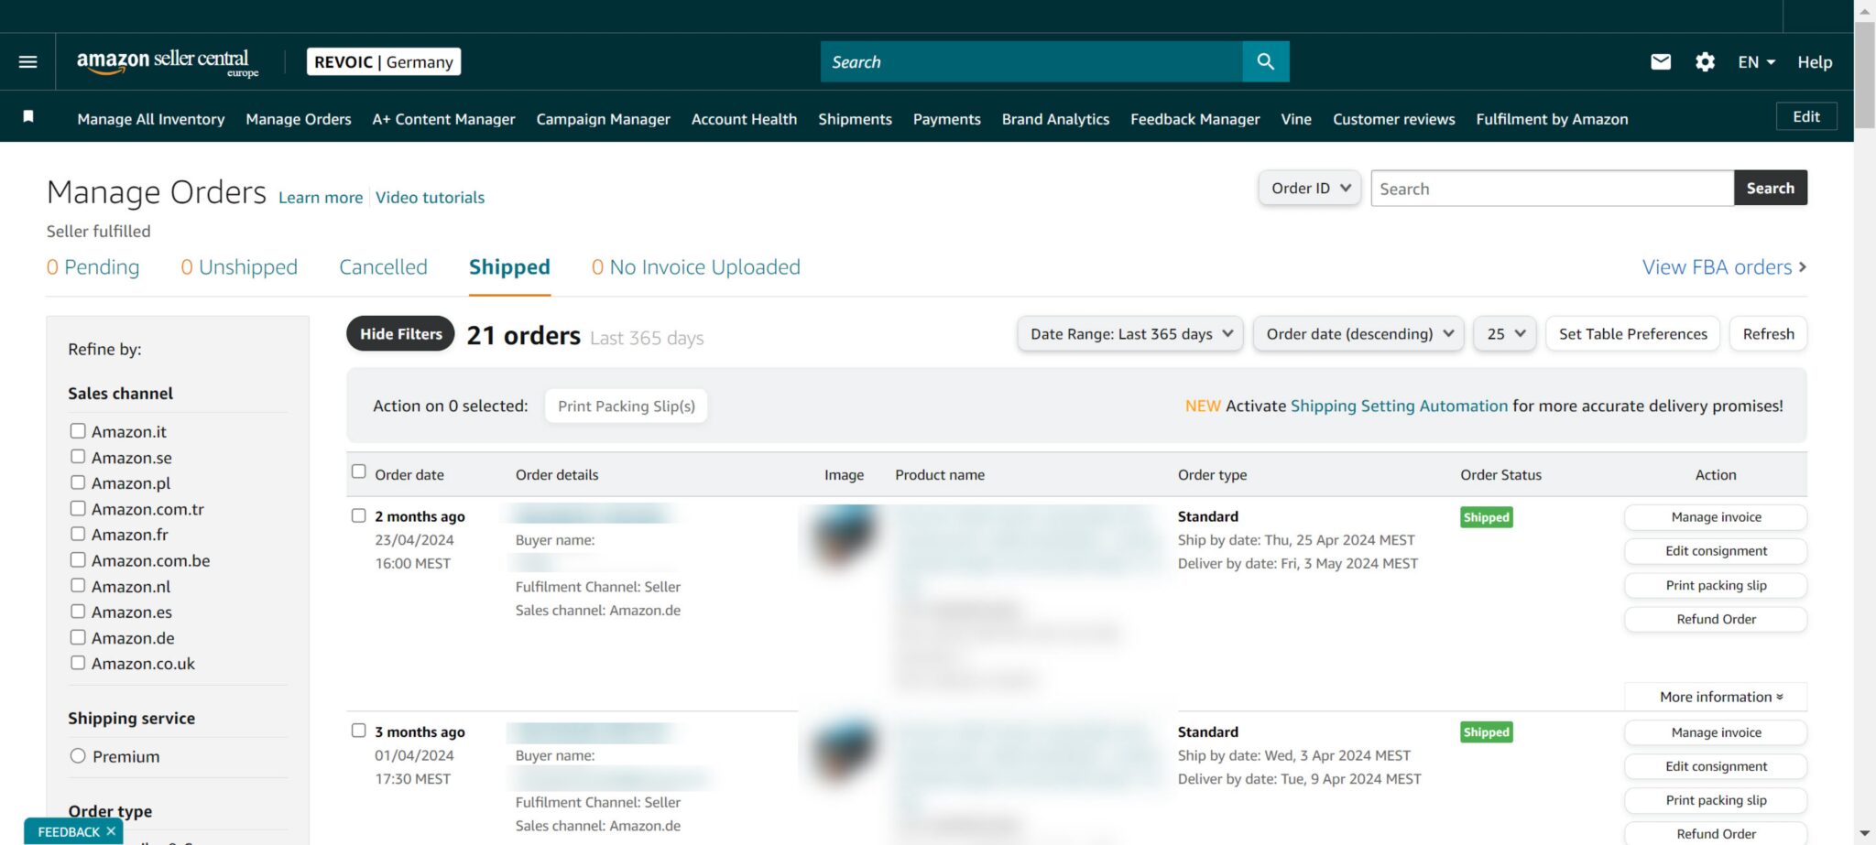Go to Brand Analytics
Viewport: 1876px width, 845px height.
(x=1055, y=119)
